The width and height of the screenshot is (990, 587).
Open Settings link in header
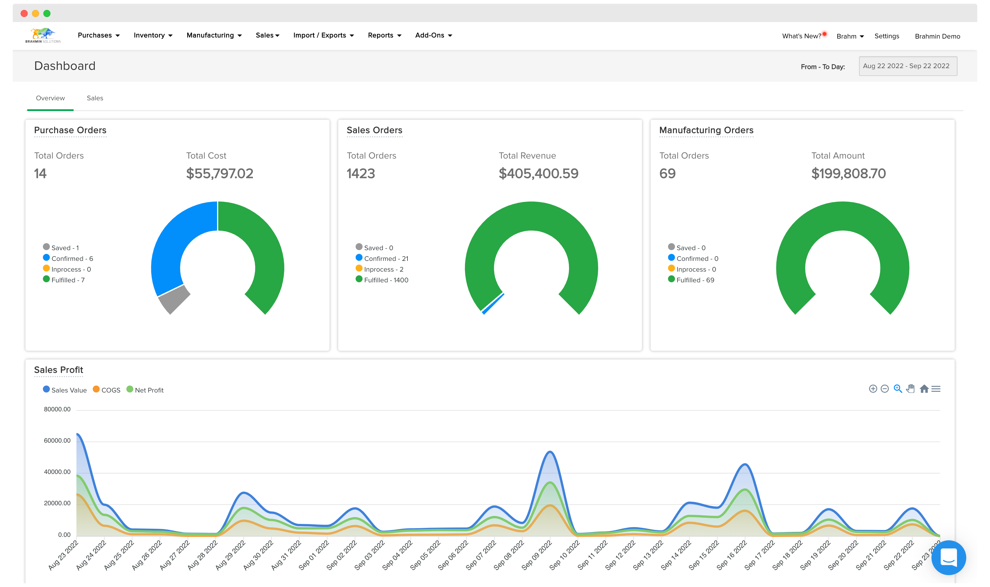tap(887, 36)
